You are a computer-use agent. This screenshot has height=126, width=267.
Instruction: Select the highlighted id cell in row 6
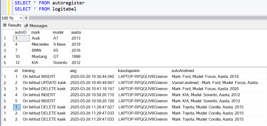tap(17, 107)
